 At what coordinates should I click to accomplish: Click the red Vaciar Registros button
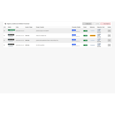coord(106,24)
